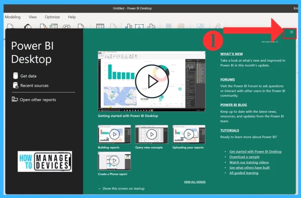301x198 pixels.
Task: Click the Ready to learn more about Power BI? text
Action: tap(249, 137)
